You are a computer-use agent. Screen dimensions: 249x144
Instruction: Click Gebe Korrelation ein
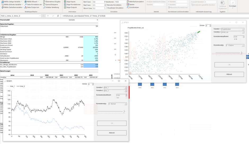(x=33, y=4)
